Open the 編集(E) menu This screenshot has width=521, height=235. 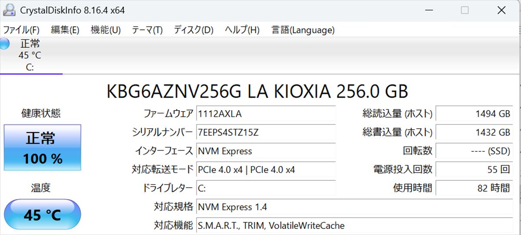coord(65,30)
